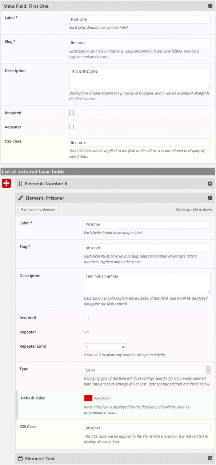Image resolution: width=216 pixels, height=465 pixels.
Task: Open the red Default Value color swatch
Action: [88, 398]
